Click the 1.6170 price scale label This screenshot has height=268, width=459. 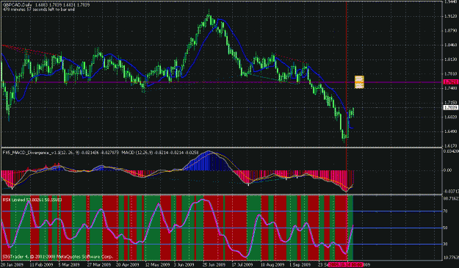451,145
